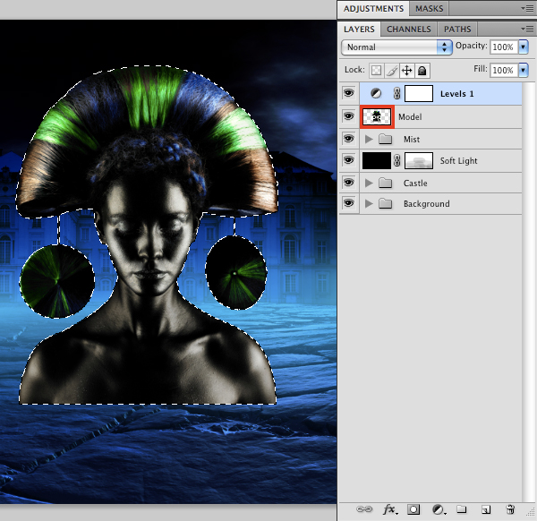Switch to the Masks tab
This screenshot has height=521, width=537.
429,9
